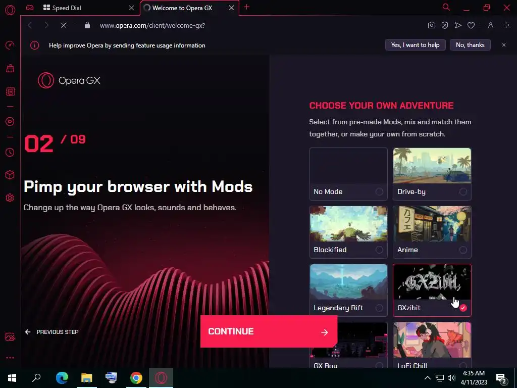
Task: Open the Opera main menu logo
Action: tap(10, 10)
